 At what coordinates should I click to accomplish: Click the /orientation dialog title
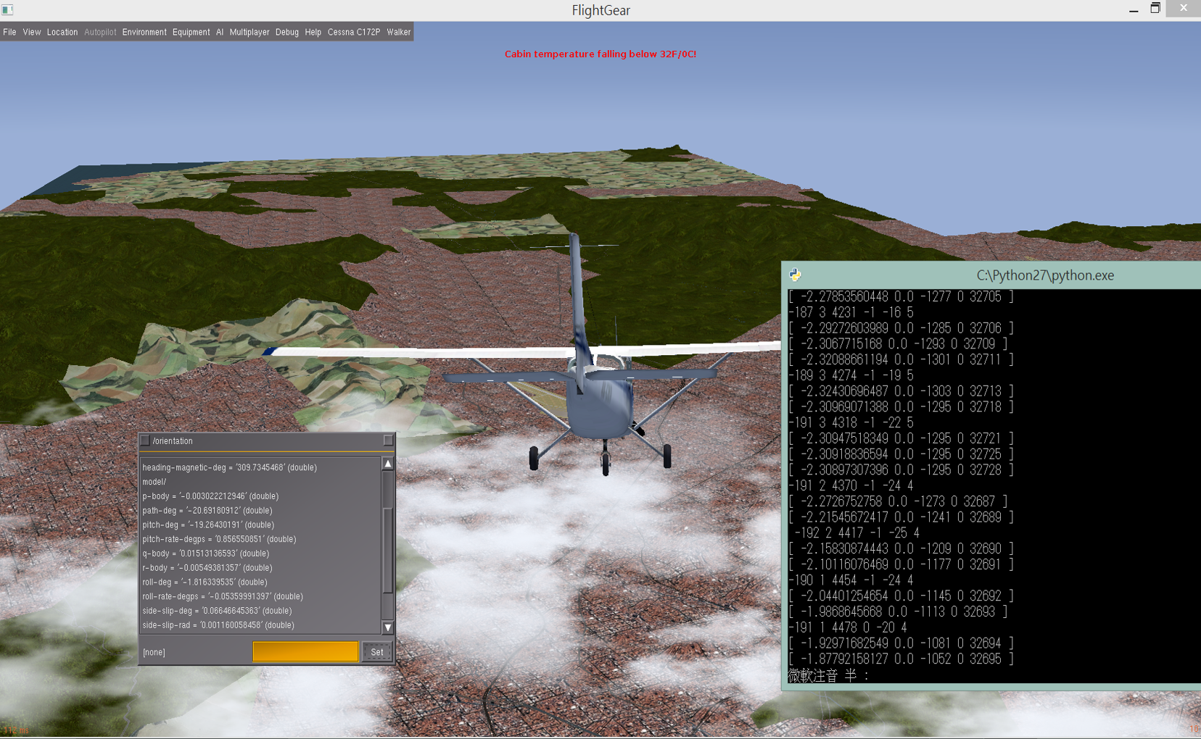pos(173,441)
